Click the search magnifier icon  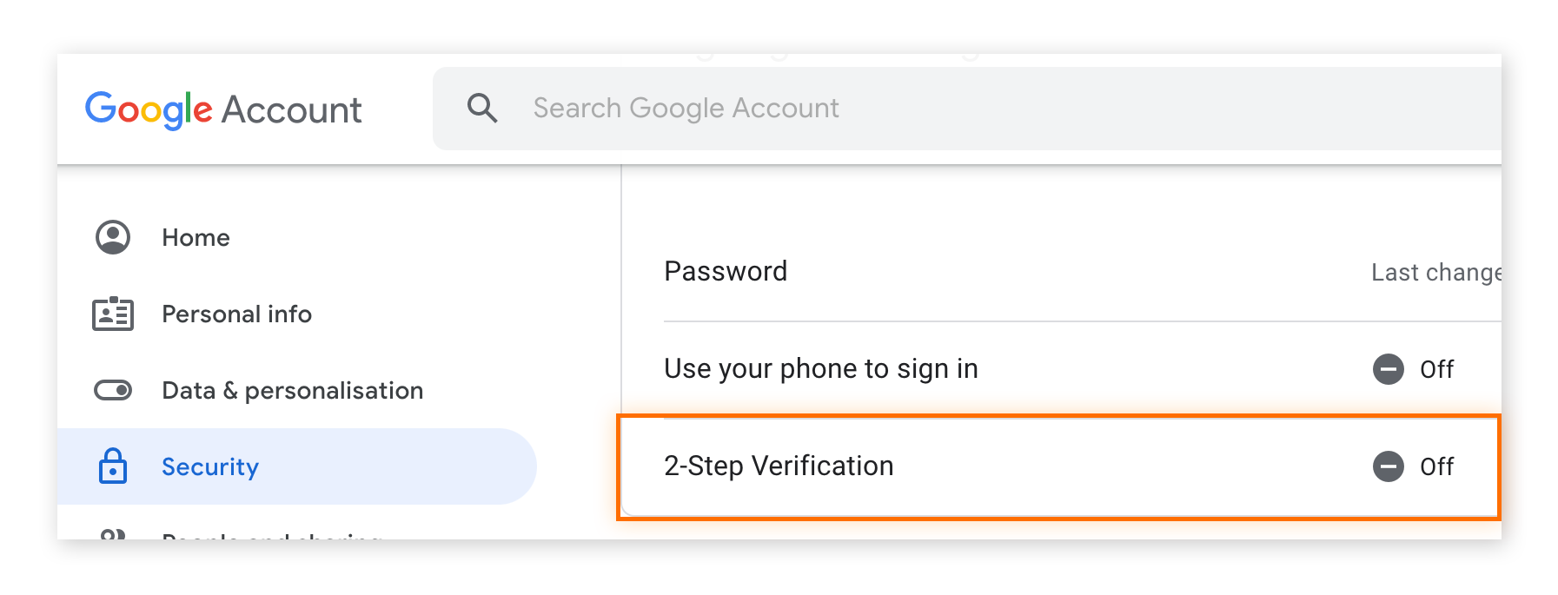pos(481,107)
